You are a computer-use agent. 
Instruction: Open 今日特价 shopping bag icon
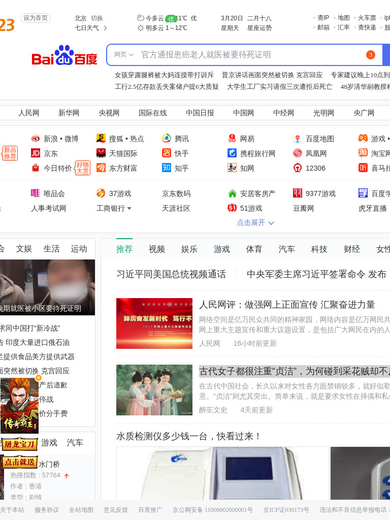[36, 168]
